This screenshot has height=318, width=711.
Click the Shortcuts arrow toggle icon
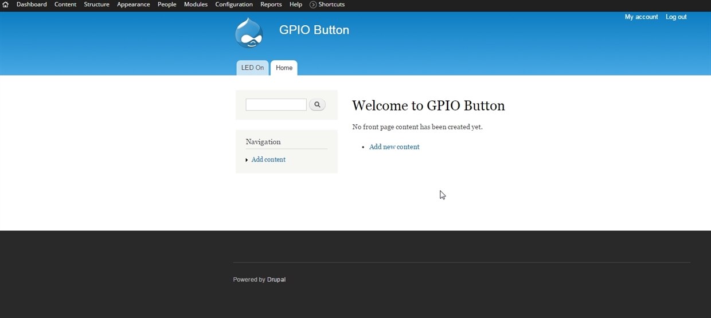tap(313, 5)
